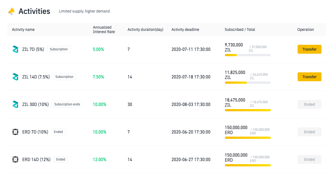This screenshot has height=175, width=335.
Task: Click the deadline 2020-06-20 17:30:00
Action: click(191, 132)
